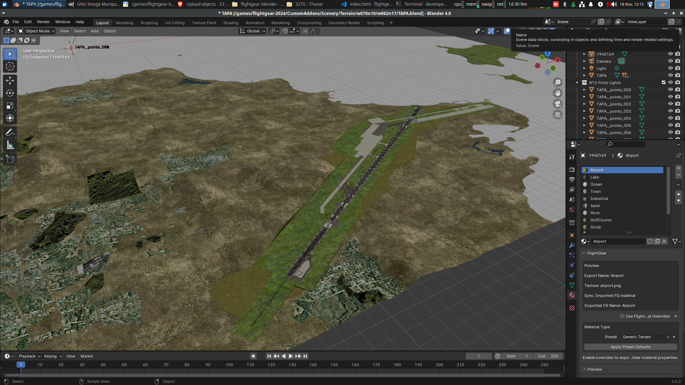The width and height of the screenshot is (685, 385).
Task: Activate the Rotate tool
Action: tap(10, 93)
